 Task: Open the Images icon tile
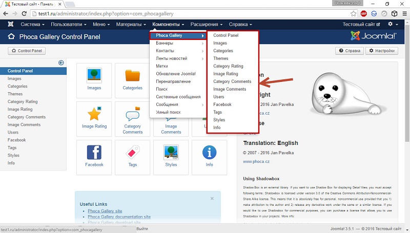click(x=94, y=80)
